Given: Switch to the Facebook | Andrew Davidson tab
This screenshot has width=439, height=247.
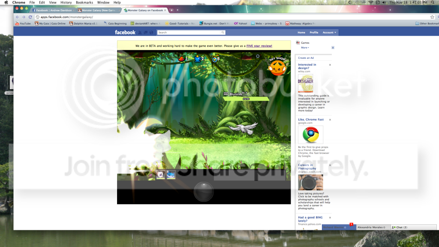Looking at the screenshot, I should point(53,10).
